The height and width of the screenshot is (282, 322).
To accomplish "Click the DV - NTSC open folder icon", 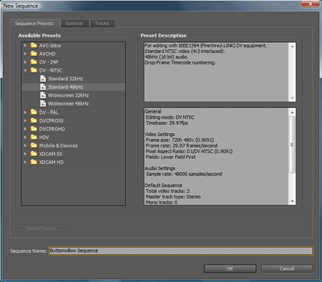I will 34,70.
